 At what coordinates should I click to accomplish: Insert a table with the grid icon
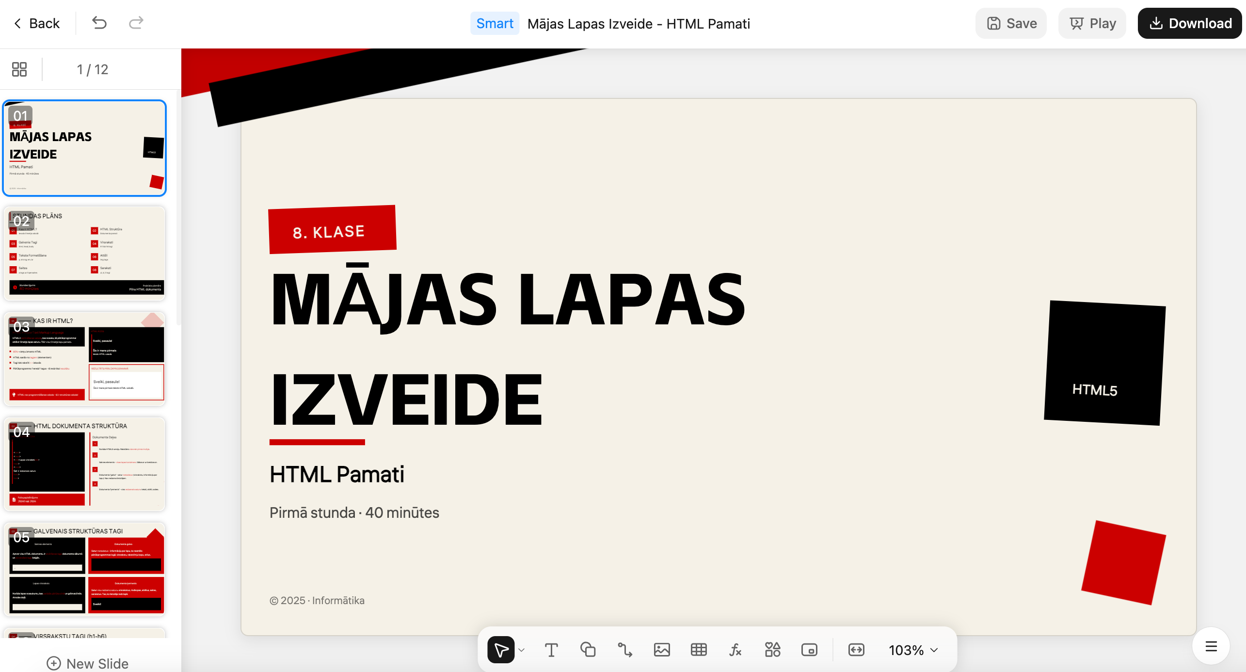tap(699, 650)
